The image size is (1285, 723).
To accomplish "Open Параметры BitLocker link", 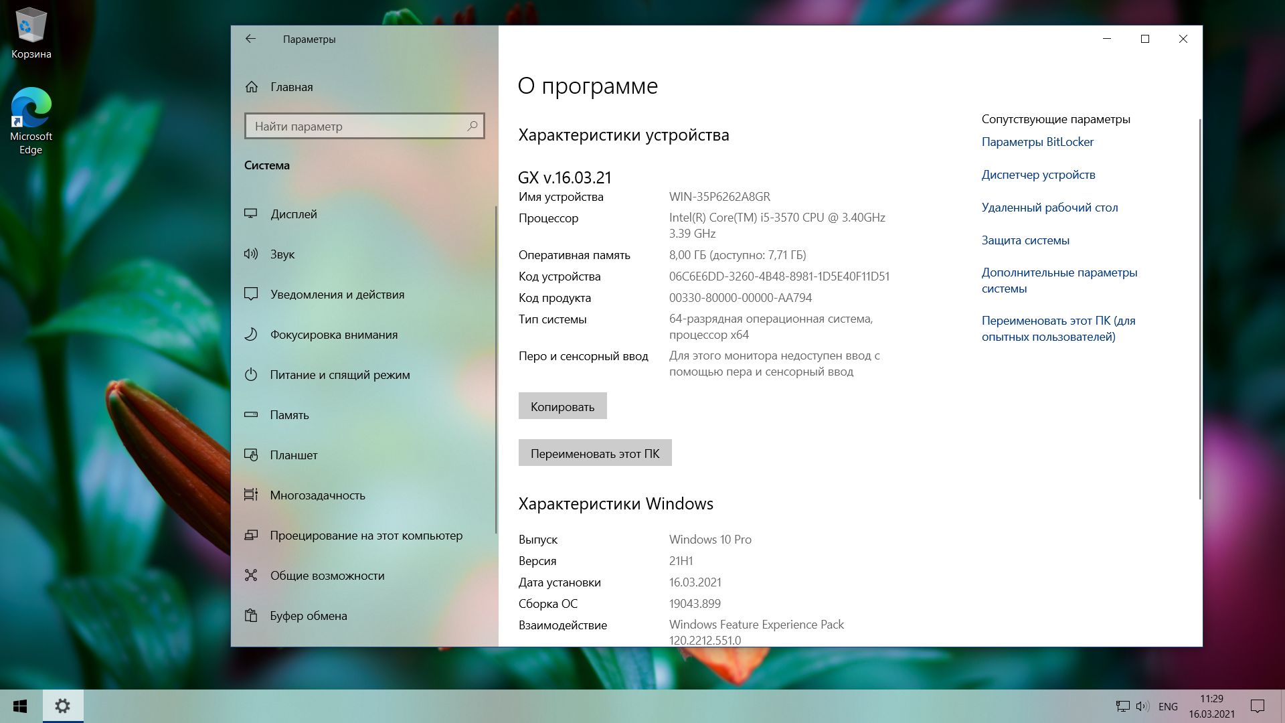I will [x=1037, y=142].
